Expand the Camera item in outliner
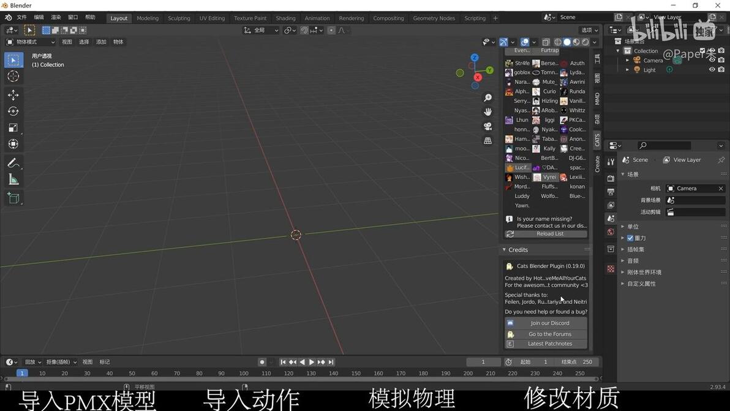This screenshot has height=411, width=730. coord(628,60)
